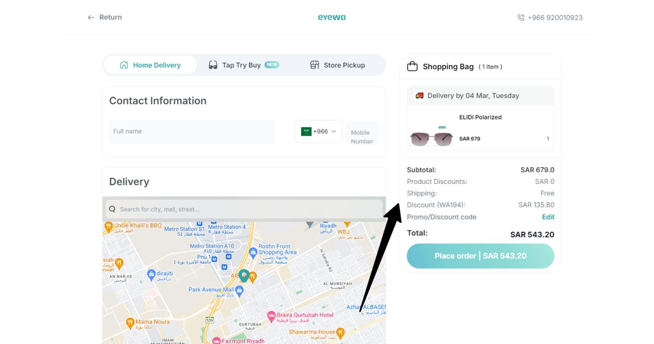This screenshot has height=344, width=654.
Task: Click Braira Qurtubah Hotel pin
Action: pos(272,316)
